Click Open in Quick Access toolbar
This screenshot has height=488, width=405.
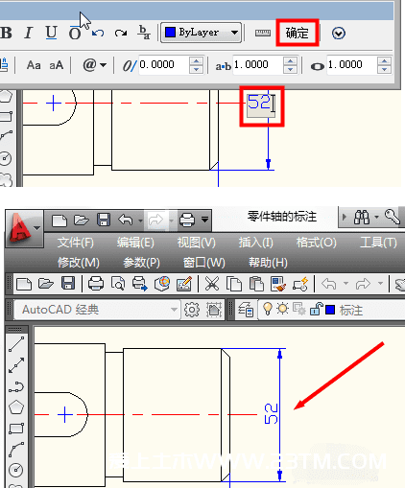[x=82, y=221]
